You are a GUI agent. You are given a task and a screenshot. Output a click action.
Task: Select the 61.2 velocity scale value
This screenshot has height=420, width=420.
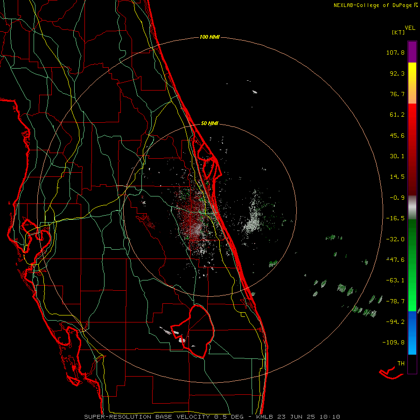[397, 115]
